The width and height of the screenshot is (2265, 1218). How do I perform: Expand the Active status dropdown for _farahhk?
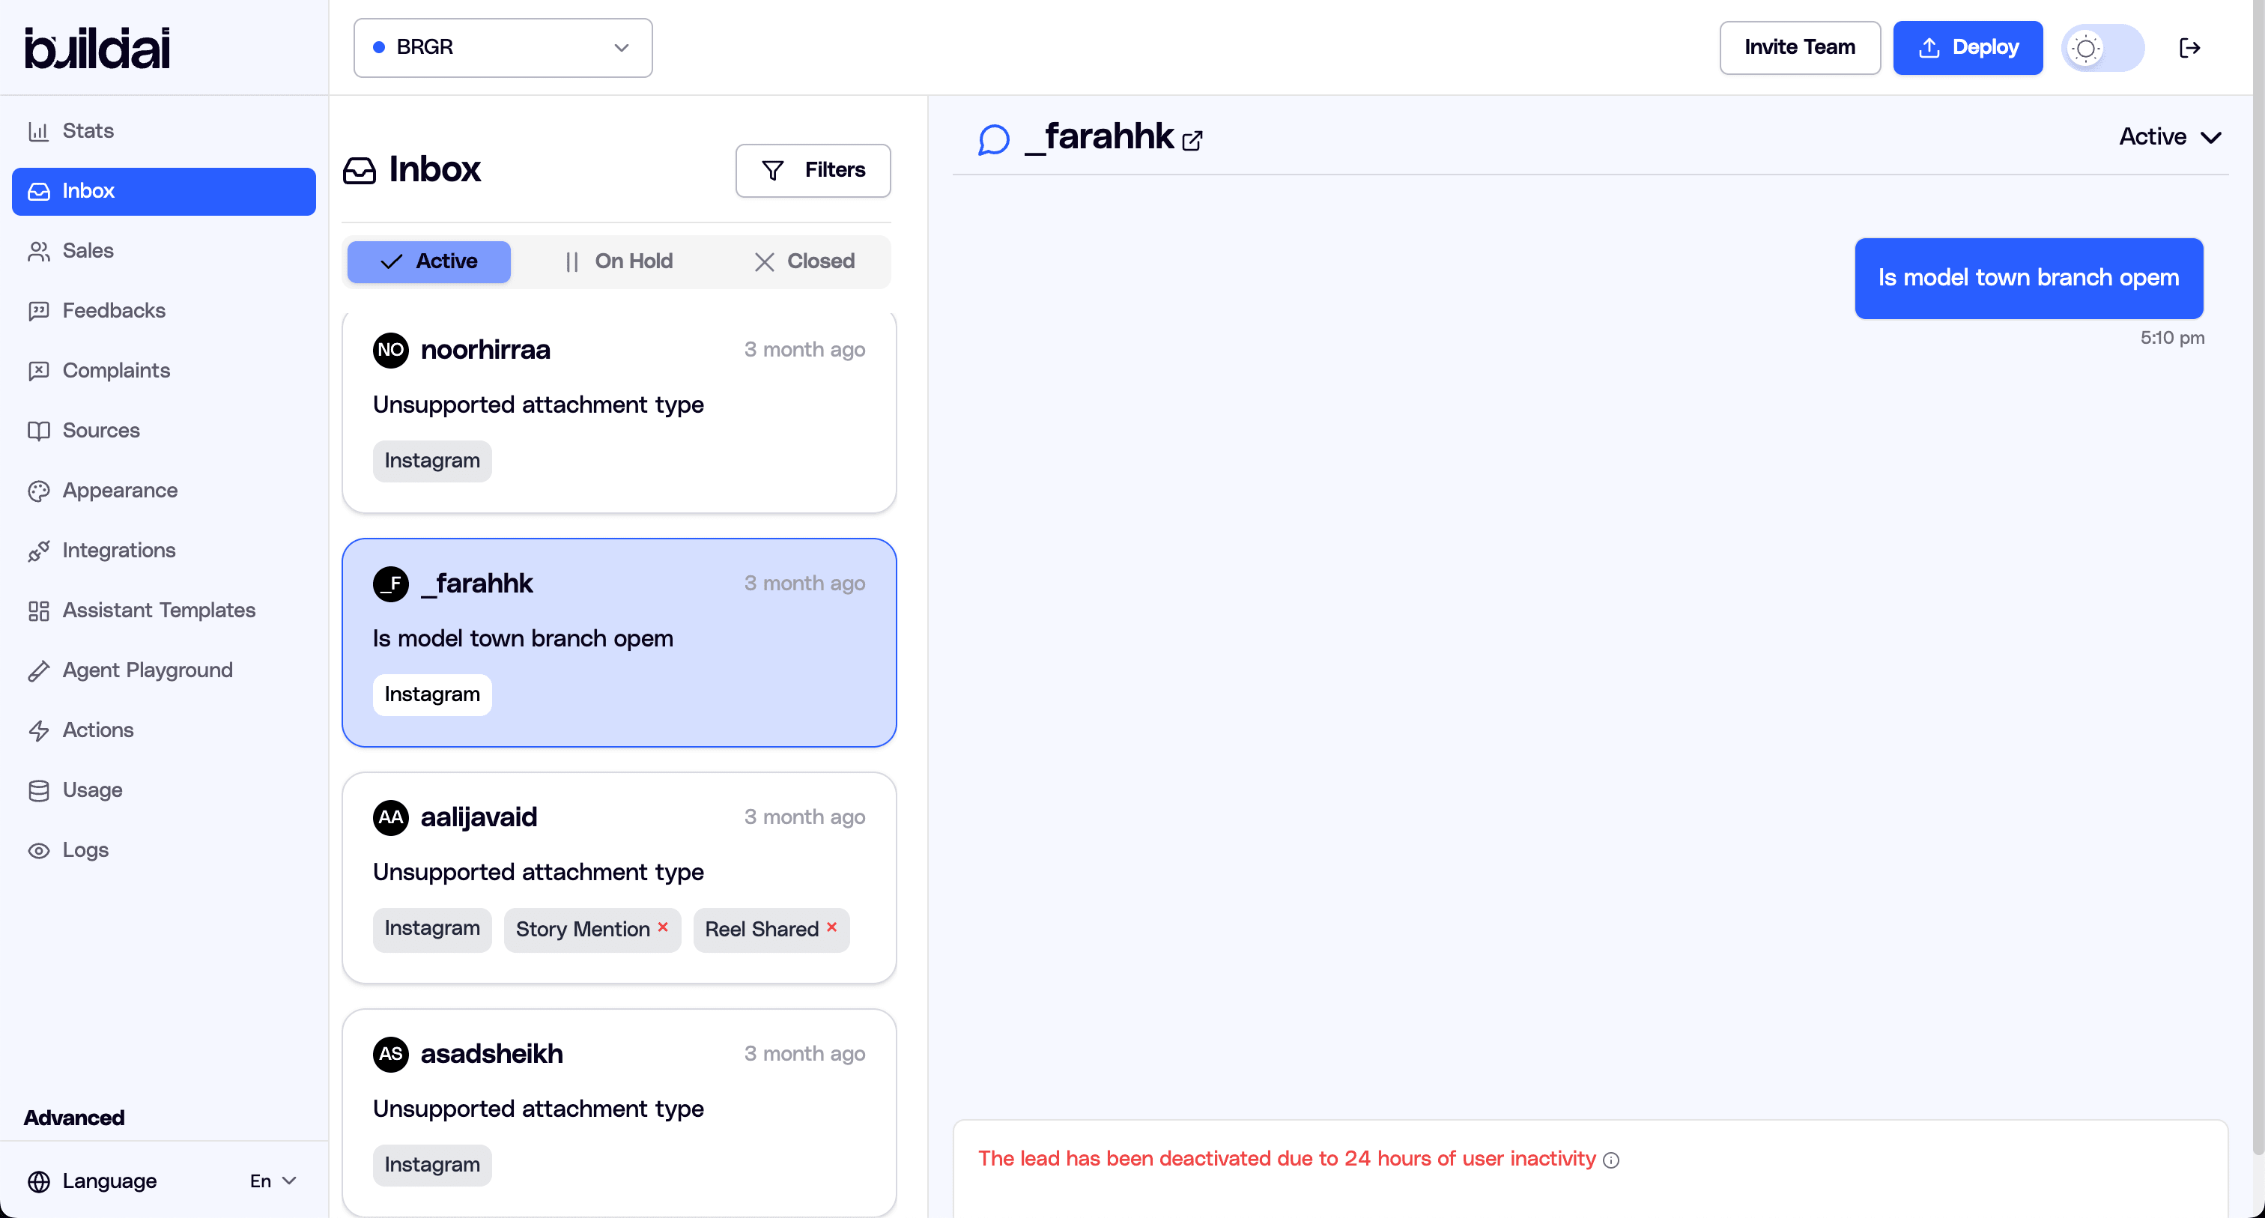click(x=2170, y=136)
